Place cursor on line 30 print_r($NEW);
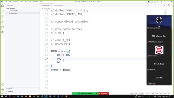The image size is (174, 98). 61,70
